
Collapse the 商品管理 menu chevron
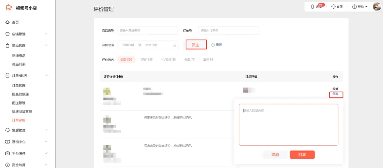46,45
